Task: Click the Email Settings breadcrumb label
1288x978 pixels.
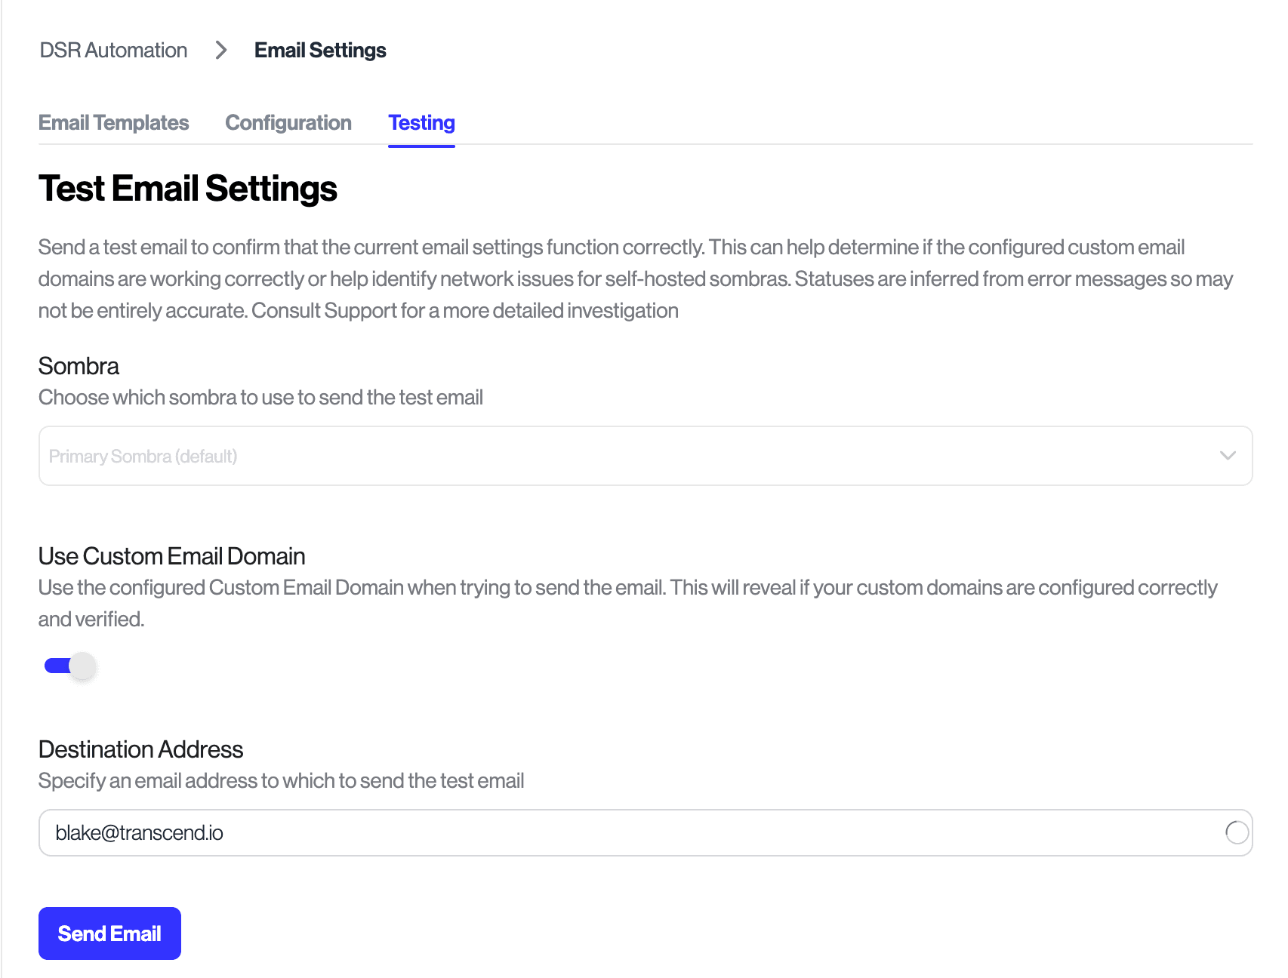Action: tap(319, 50)
